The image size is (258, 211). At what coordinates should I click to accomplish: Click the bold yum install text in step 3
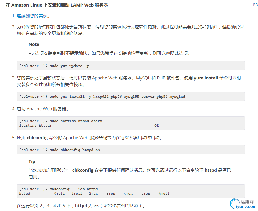coord(206,78)
